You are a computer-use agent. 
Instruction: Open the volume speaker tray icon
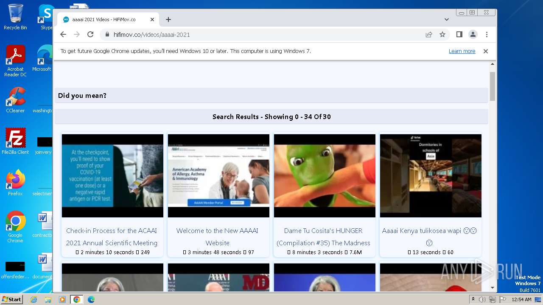482,299
